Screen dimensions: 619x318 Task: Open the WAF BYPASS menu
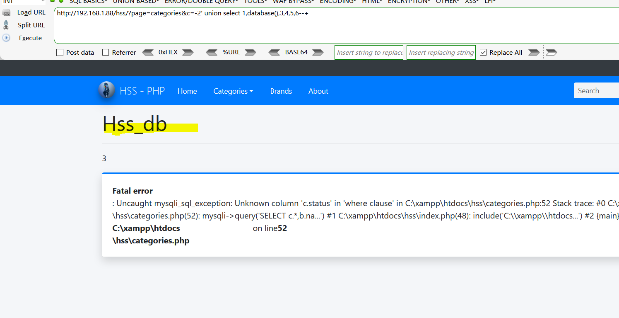point(293,2)
